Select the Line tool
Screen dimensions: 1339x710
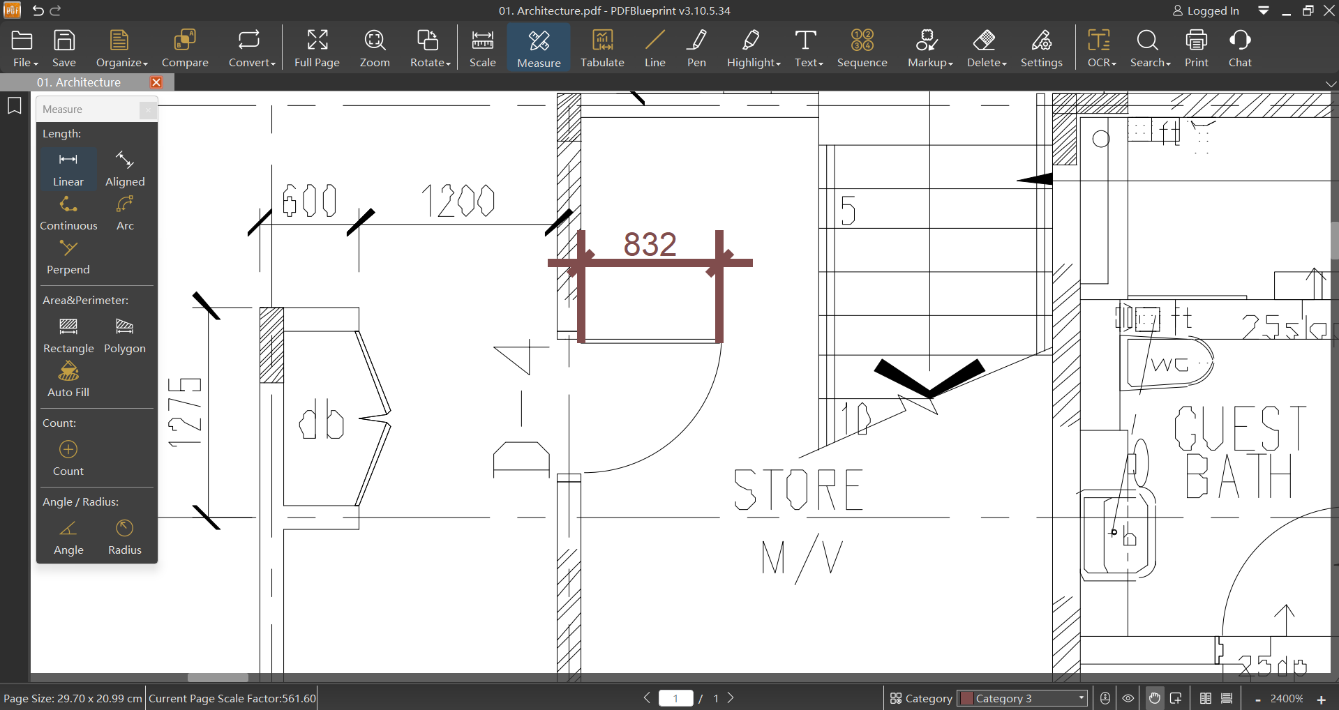click(654, 48)
